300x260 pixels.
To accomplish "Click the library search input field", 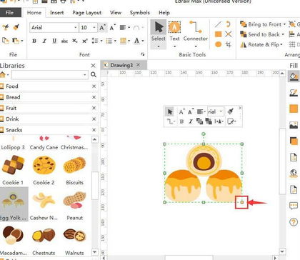I will (x=48, y=75).
